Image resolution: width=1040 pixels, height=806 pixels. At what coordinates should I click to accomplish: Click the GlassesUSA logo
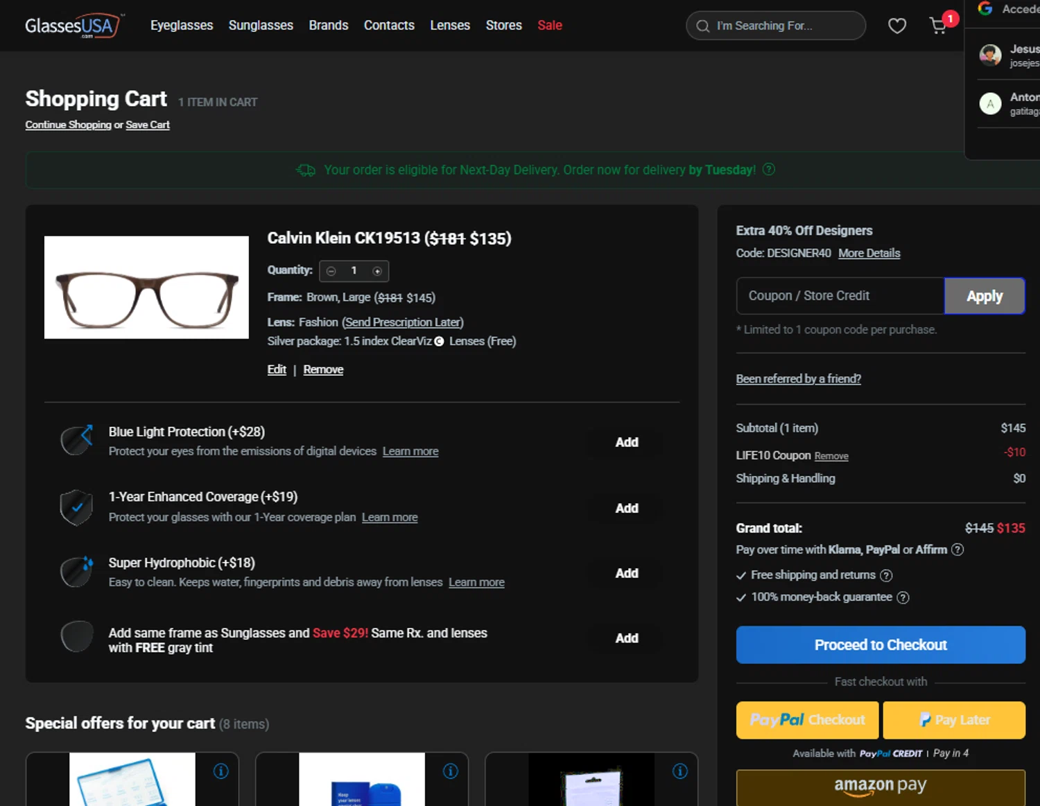pyautogui.click(x=74, y=26)
